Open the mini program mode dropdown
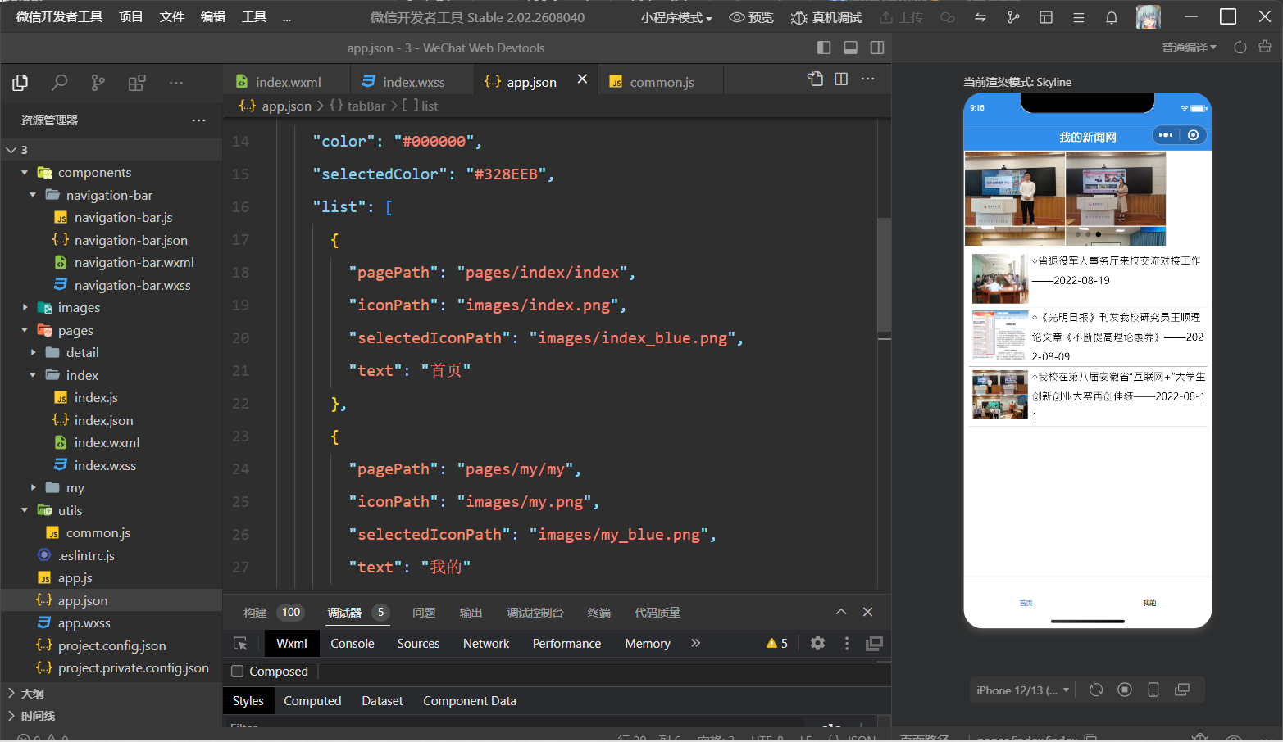This screenshot has height=742, width=1283. [676, 17]
